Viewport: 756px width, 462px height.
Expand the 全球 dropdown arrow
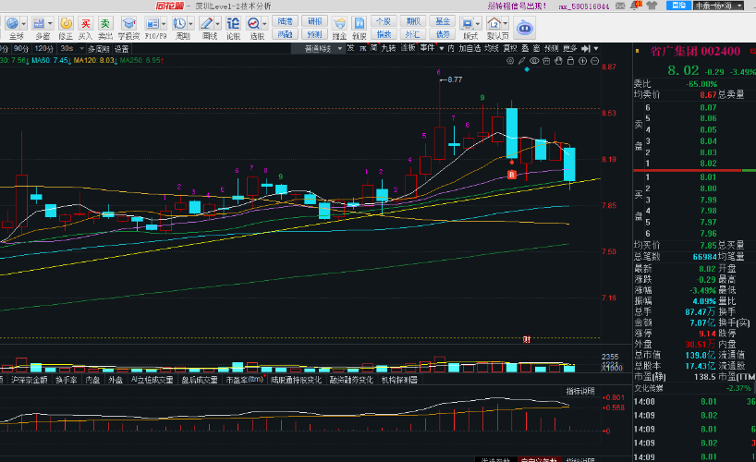24,24
